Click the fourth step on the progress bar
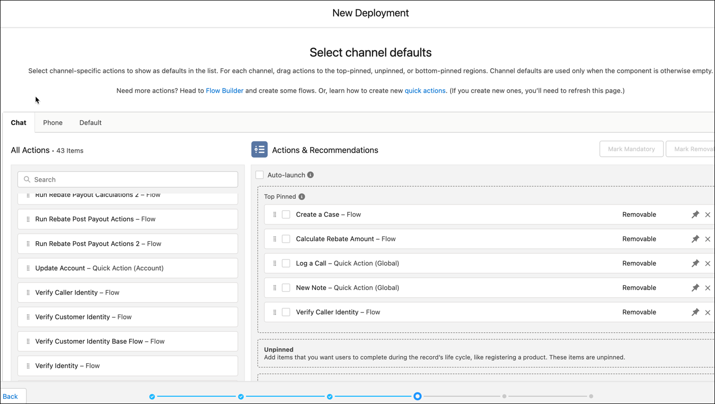Screen dimensions: 715x404 coord(418,396)
